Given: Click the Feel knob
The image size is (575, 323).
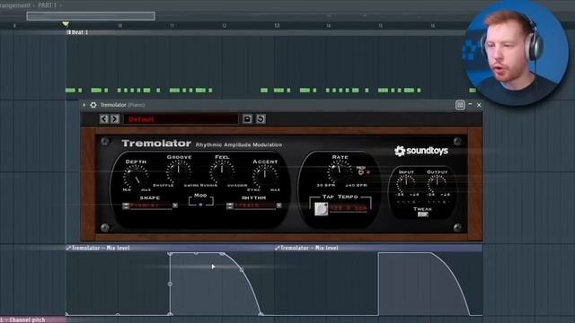Looking at the screenshot, I should pos(222,171).
